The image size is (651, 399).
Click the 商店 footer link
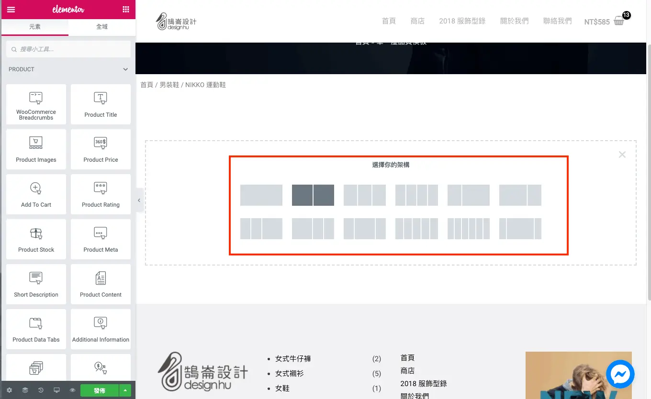click(408, 371)
